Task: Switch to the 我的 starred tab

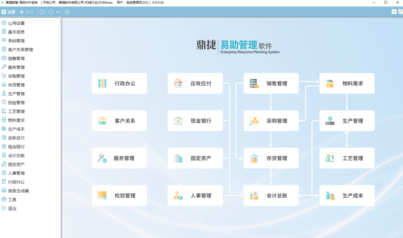Action: tap(25, 12)
